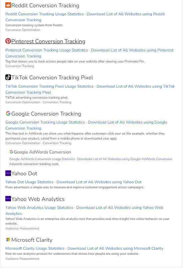Screen dimensions: 183x269
Task: Click the Yahoo icon beside Yahoo Dot
Action: pyautogui.click(x=8, y=173)
